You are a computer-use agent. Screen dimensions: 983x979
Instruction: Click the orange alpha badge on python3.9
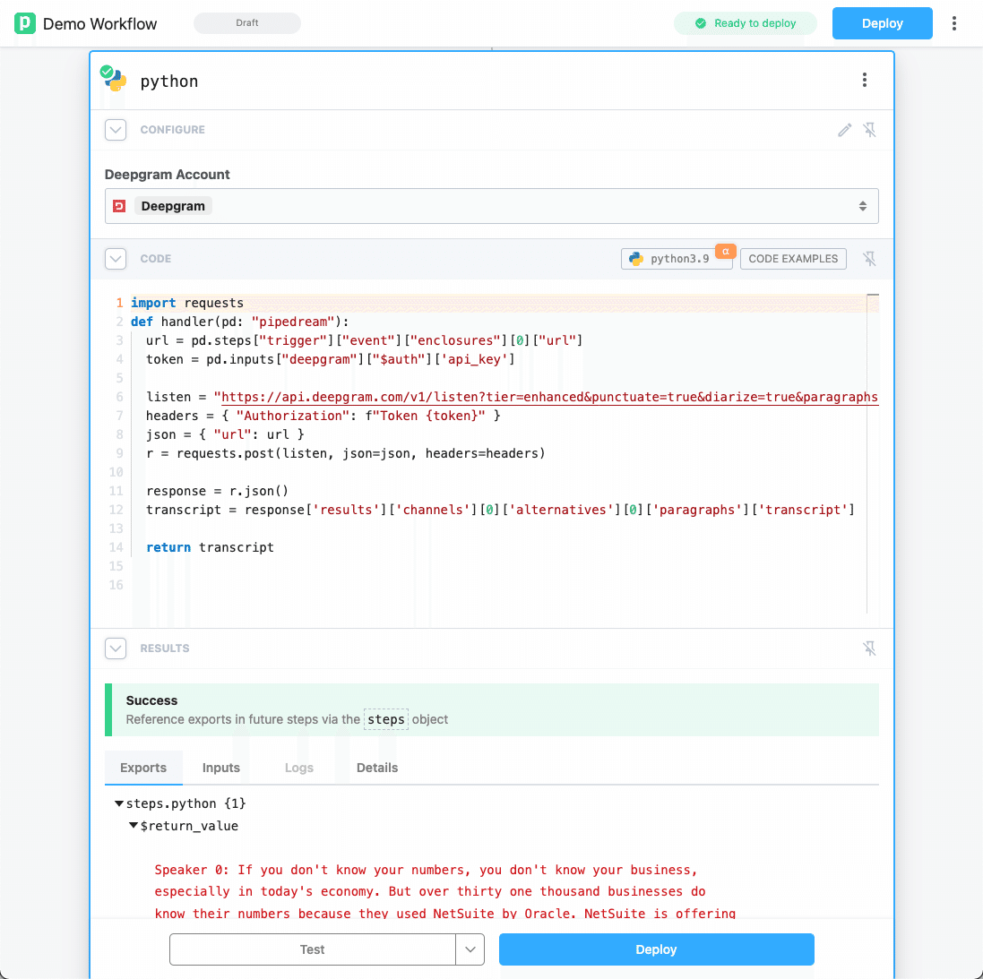click(725, 252)
